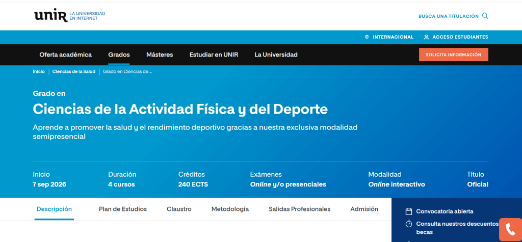Open the Estudiar en UNIR menu

click(x=214, y=55)
